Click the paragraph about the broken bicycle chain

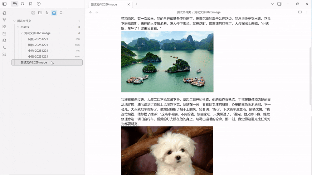[x=196, y=23]
